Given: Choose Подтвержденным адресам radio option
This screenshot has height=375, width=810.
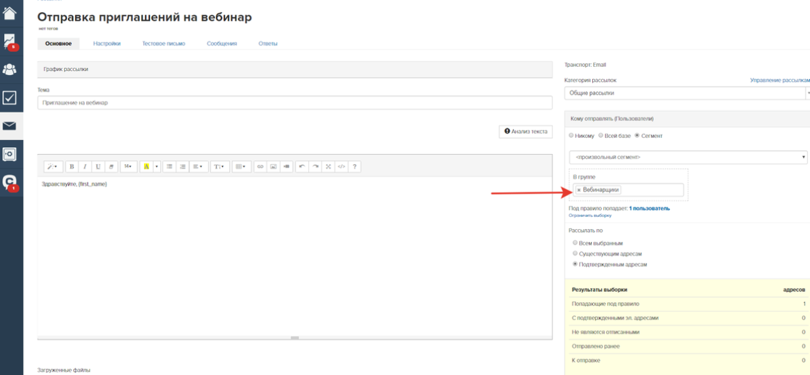Looking at the screenshot, I should 575,264.
